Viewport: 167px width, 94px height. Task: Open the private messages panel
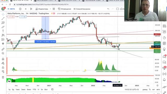tap(164, 62)
